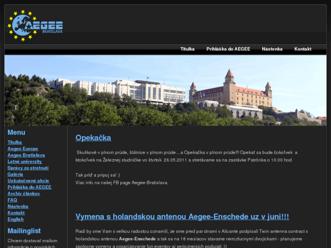Browse Archív článkov in the sidebar
The height and width of the screenshot is (248, 331).
click(x=24, y=193)
